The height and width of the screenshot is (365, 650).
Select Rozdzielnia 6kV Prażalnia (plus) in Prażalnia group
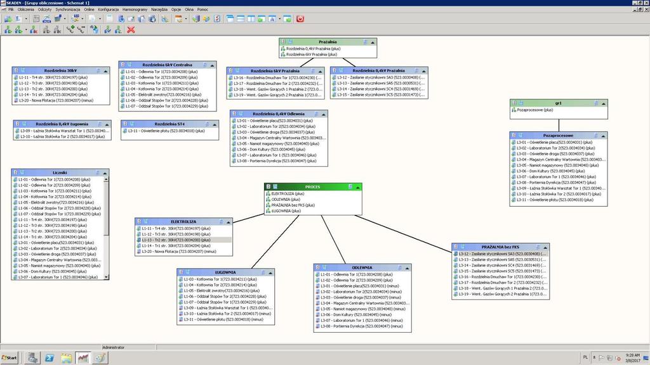[x=328, y=54]
